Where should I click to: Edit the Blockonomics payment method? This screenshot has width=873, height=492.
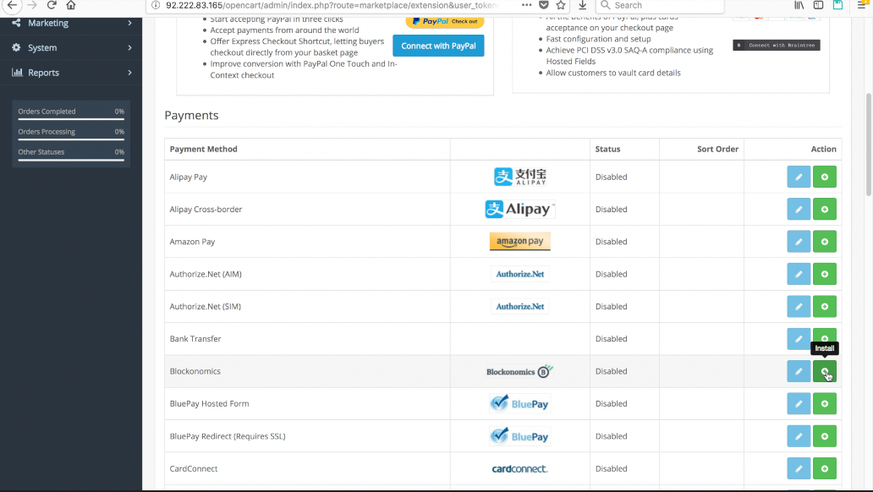799,371
